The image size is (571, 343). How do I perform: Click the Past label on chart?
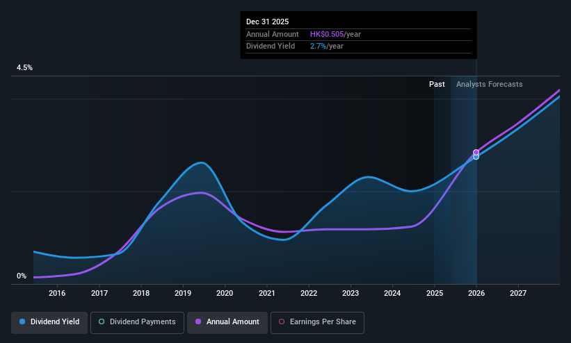437,85
